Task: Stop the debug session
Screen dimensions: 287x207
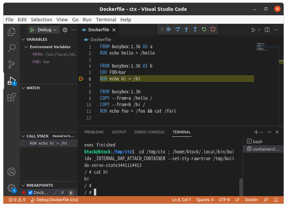Action: coord(213,30)
